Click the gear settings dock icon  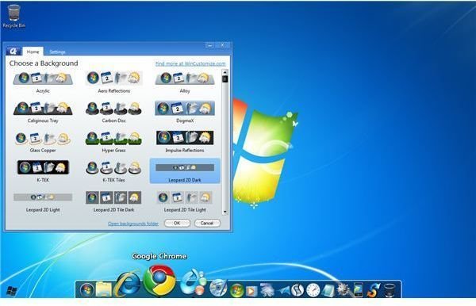(x=344, y=290)
